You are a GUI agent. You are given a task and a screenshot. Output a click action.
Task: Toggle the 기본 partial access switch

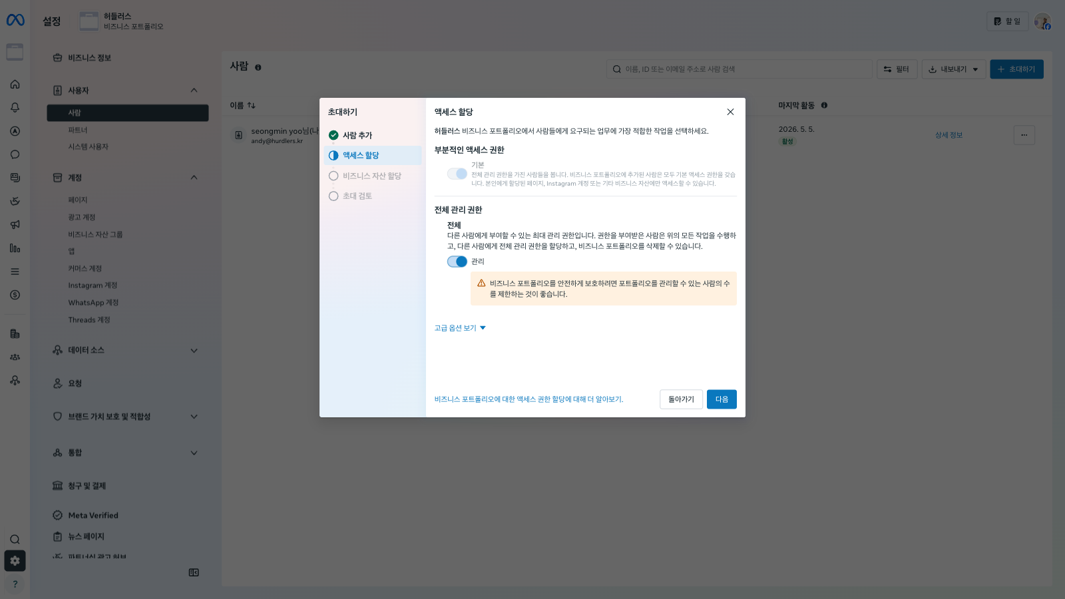457,174
